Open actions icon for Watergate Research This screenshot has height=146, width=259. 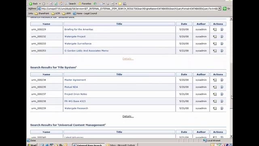[215, 108]
